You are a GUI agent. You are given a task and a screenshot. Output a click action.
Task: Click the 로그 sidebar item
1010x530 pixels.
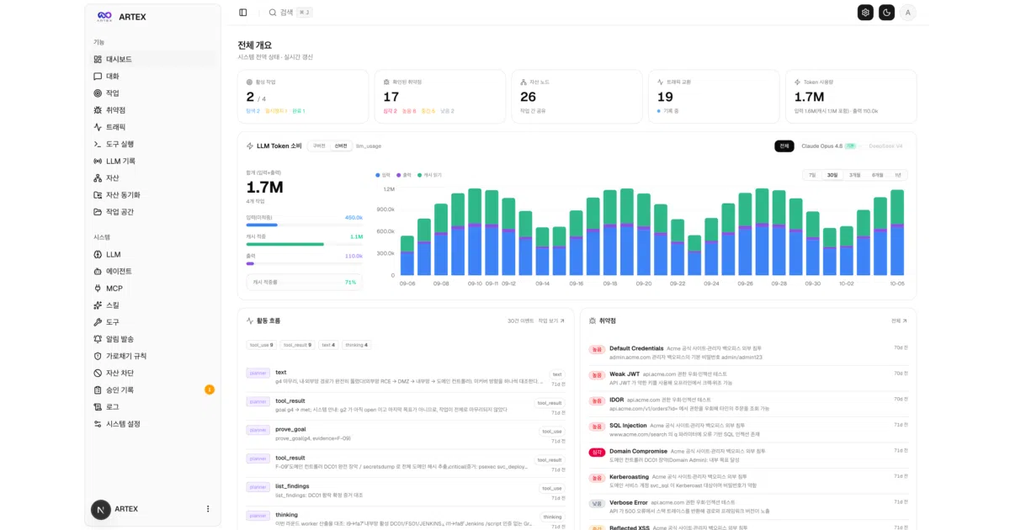point(153,407)
